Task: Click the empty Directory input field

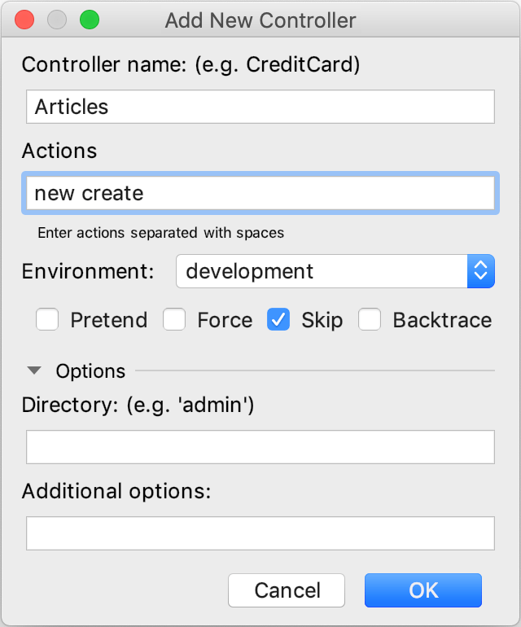Action: coord(260,447)
